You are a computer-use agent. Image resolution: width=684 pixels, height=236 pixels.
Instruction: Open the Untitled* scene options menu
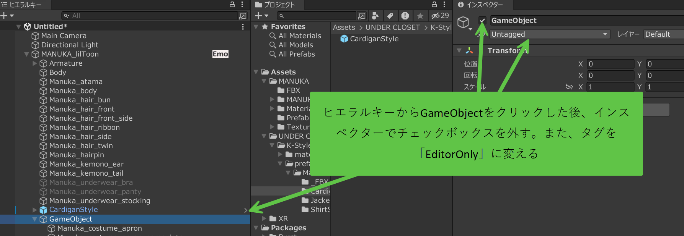(x=243, y=27)
